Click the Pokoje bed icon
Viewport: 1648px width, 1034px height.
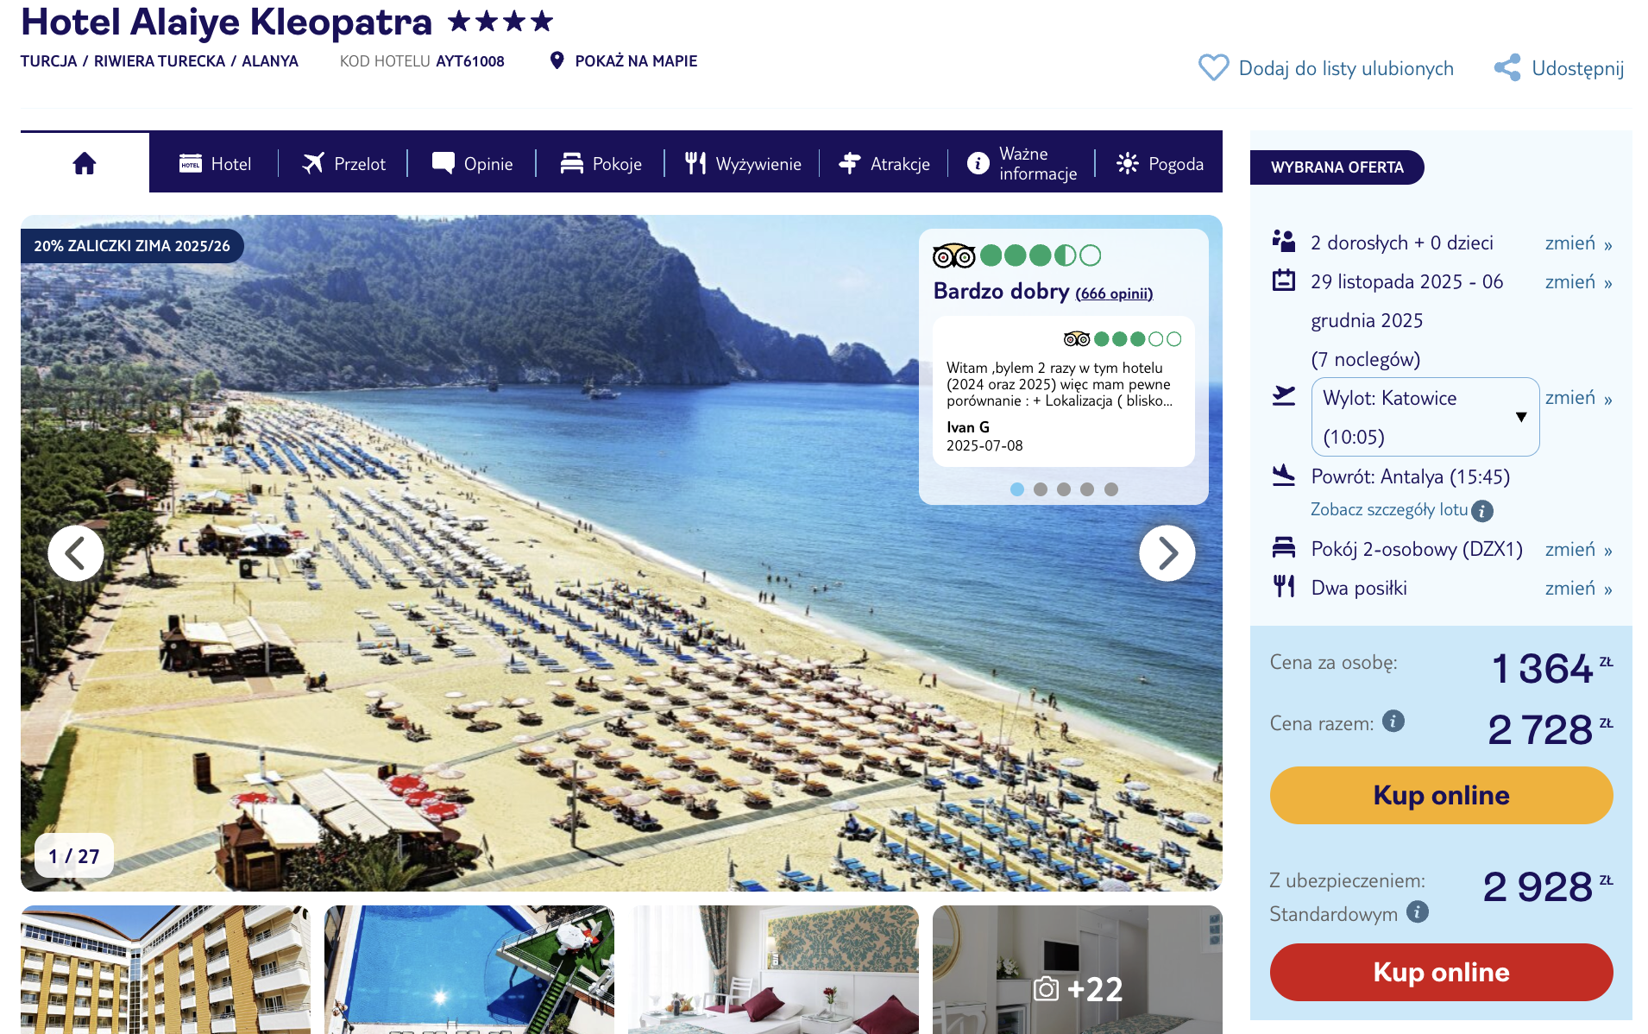[572, 163]
